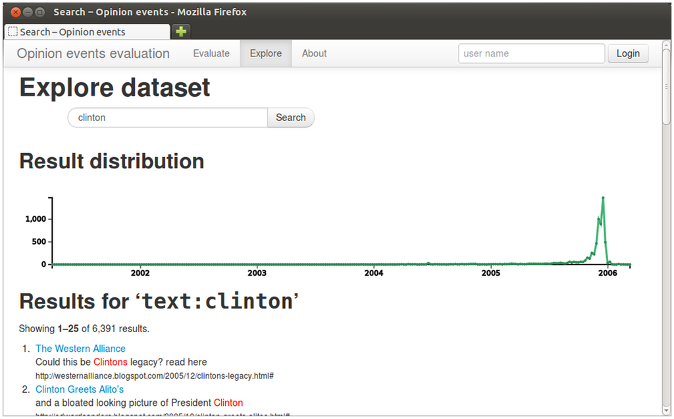Open the About page
The image size is (674, 419).
tap(314, 53)
